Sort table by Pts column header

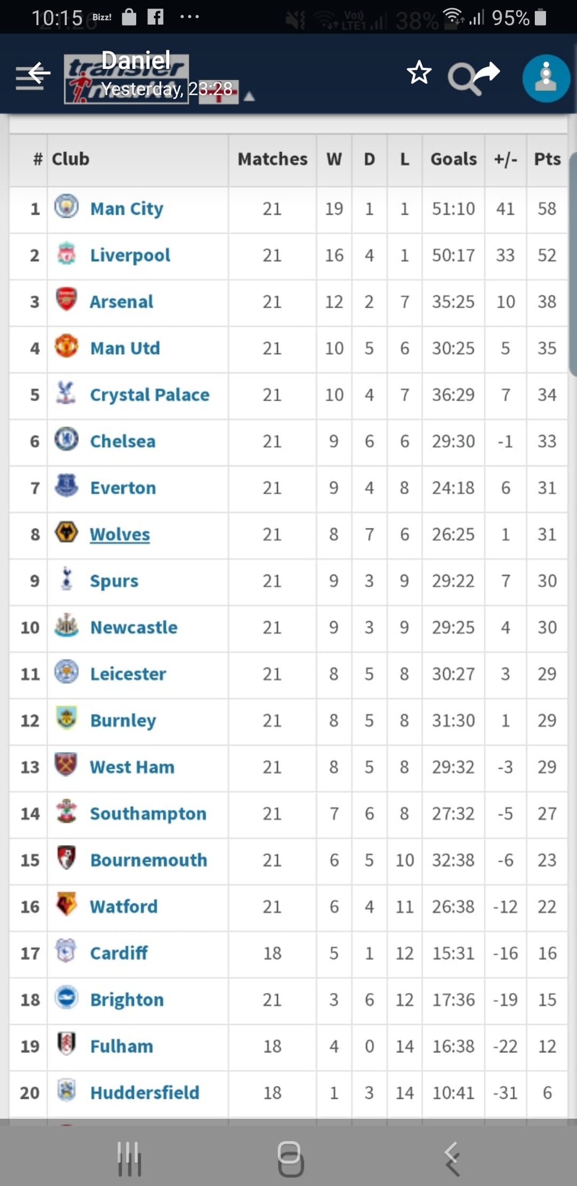pos(547,159)
